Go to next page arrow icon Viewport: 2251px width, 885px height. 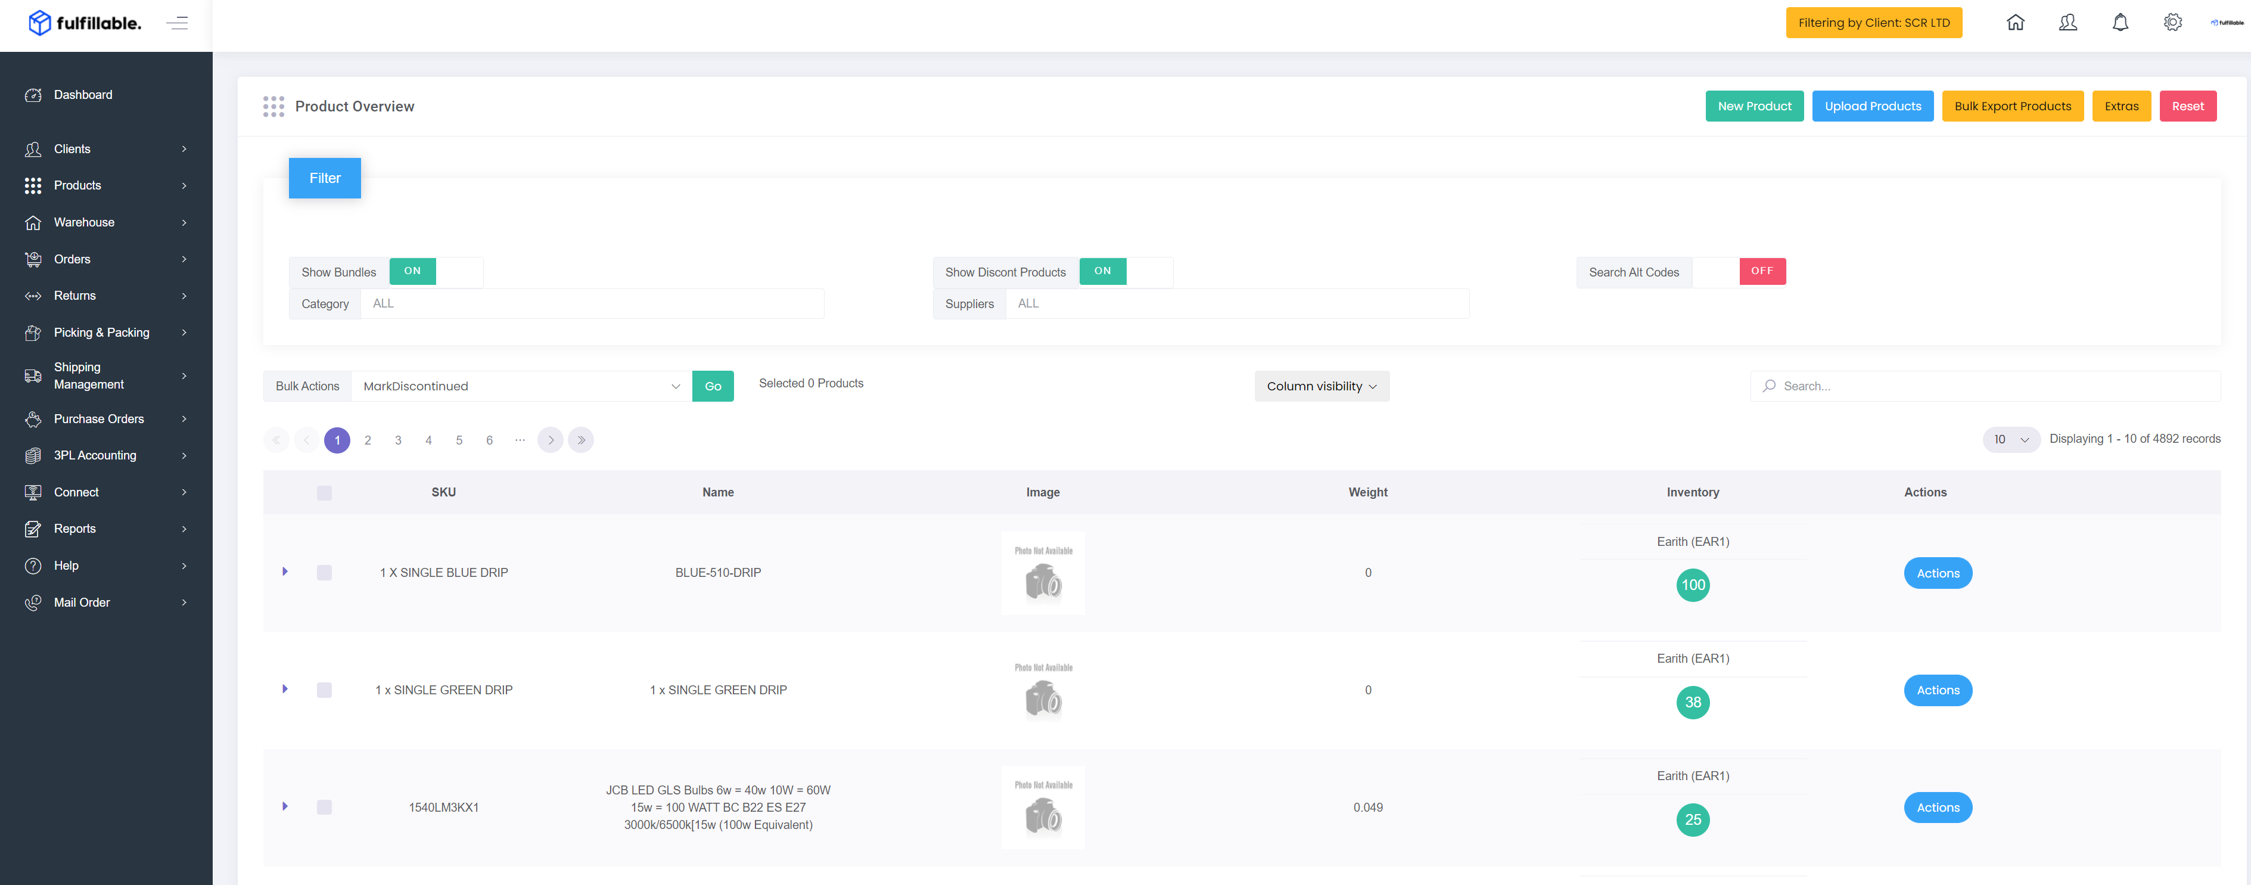[551, 439]
